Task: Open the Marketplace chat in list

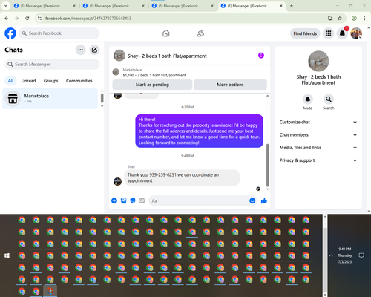Action: pos(50,99)
